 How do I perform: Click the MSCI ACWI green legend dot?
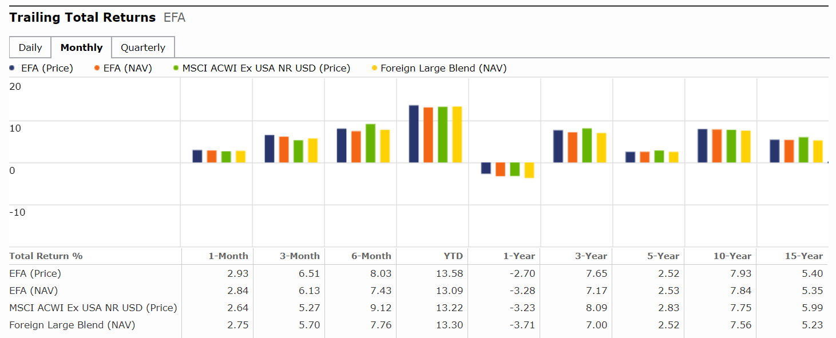(x=176, y=68)
